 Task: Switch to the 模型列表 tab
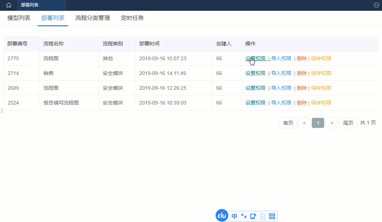tap(19, 18)
